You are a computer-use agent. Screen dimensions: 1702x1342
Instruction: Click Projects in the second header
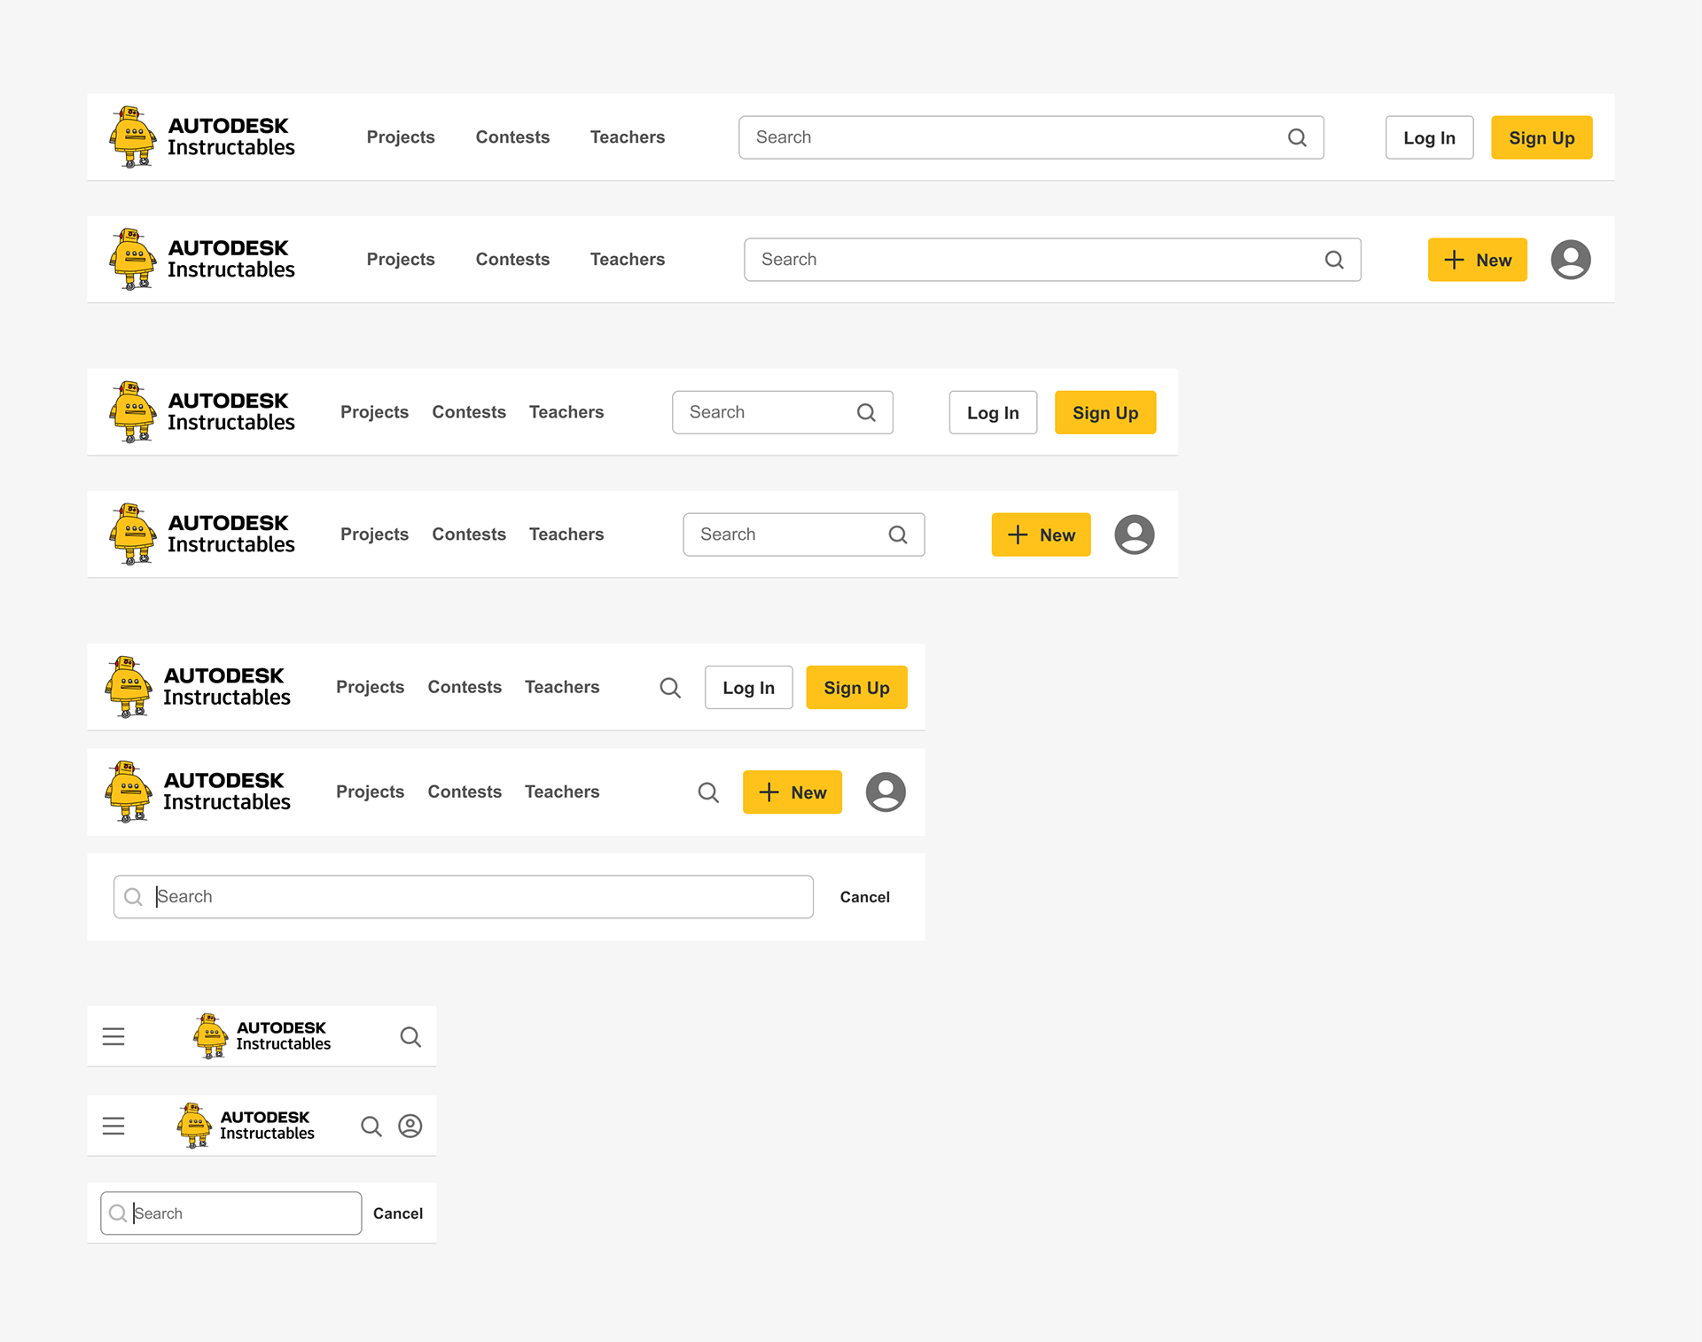pyautogui.click(x=401, y=260)
